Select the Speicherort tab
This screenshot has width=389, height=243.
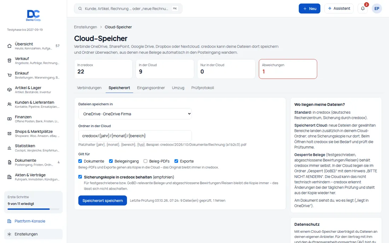(119, 88)
